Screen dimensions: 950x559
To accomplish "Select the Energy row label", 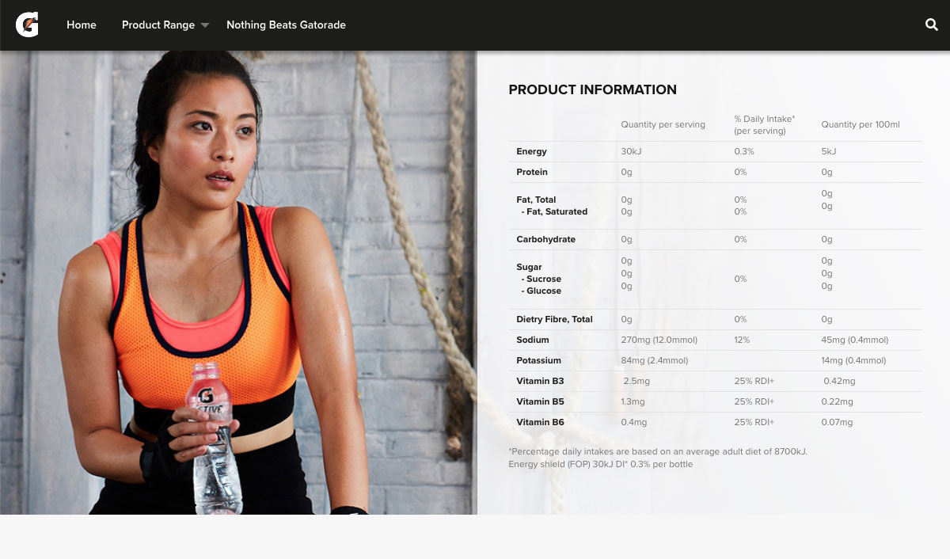I will tap(531, 151).
